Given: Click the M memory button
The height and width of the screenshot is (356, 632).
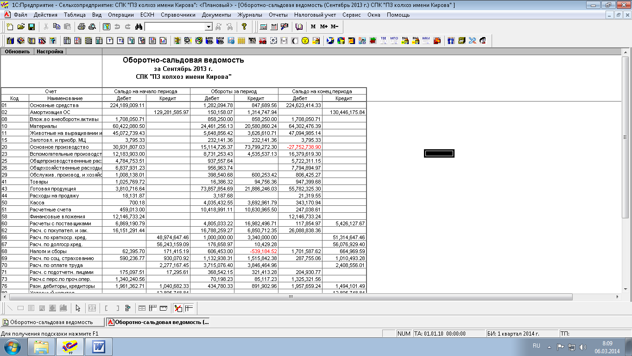Looking at the screenshot, I should (x=313, y=27).
